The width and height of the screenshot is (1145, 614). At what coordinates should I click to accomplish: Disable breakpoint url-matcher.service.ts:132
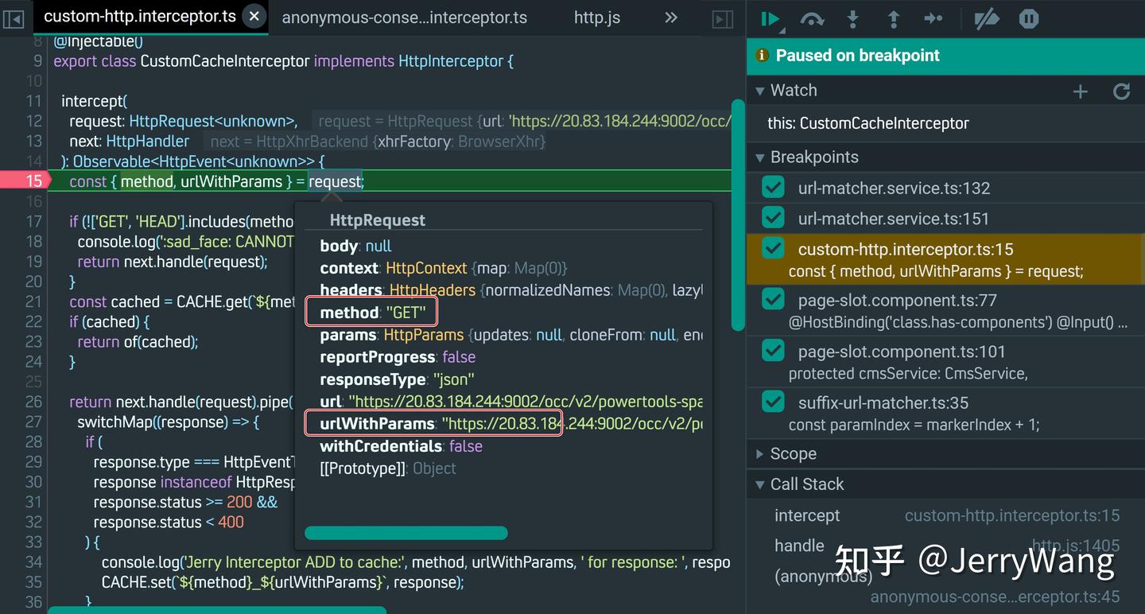773,188
